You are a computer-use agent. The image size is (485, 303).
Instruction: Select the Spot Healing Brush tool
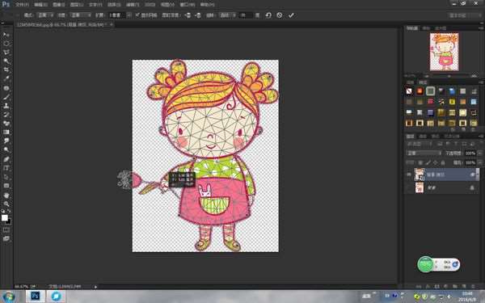tap(6, 88)
